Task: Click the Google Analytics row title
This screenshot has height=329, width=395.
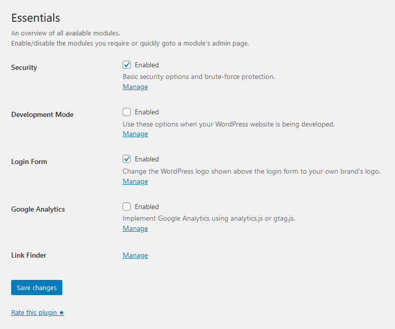Action: pyautogui.click(x=38, y=209)
